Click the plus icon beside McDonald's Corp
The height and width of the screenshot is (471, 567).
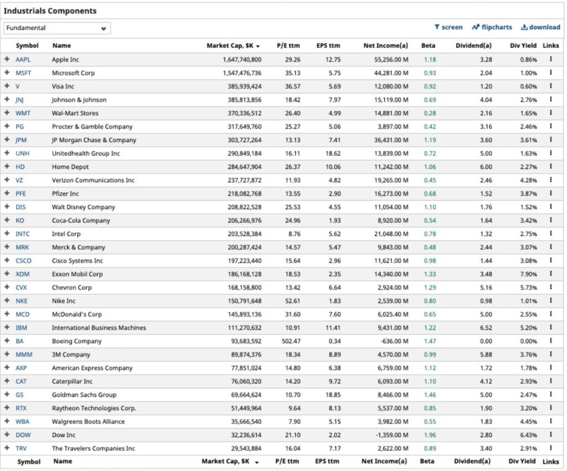[x=7, y=314]
